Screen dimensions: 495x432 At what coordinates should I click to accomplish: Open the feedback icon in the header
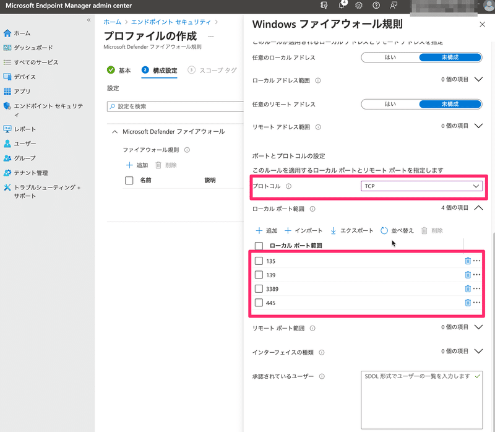[x=394, y=6]
